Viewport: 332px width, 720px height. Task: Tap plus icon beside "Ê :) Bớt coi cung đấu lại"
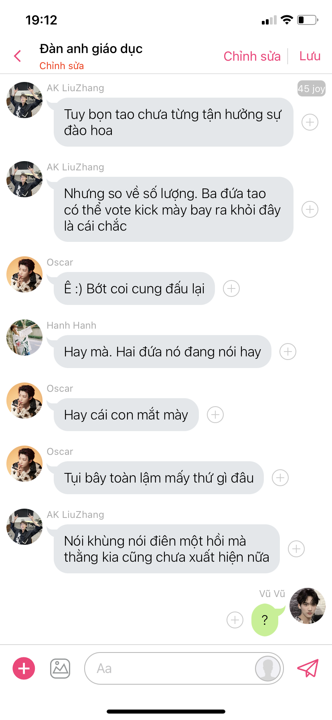pyautogui.click(x=231, y=288)
